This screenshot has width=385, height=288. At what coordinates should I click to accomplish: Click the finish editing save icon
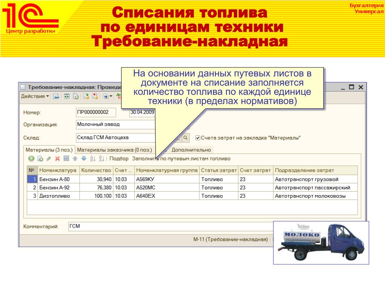[66, 159]
